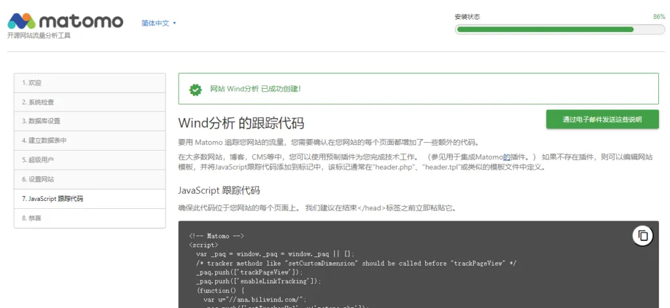Click the Wind分析 的跟踪代码 heading
Image resolution: width=670 pixels, height=308 pixels.
click(241, 123)
